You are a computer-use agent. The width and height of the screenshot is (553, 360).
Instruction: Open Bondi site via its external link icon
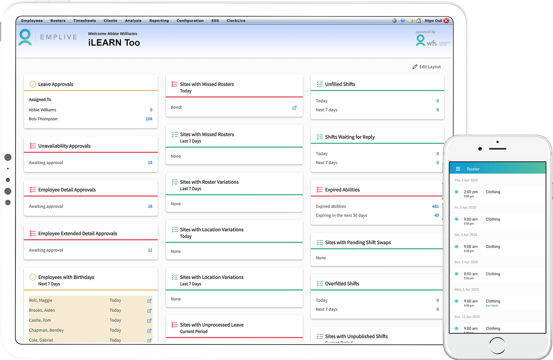click(294, 107)
